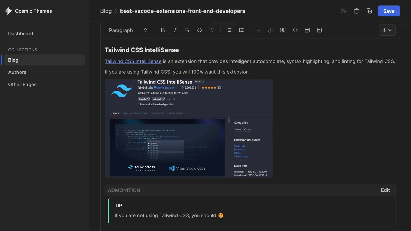Open the Paragraph style dropdown

tap(128, 30)
